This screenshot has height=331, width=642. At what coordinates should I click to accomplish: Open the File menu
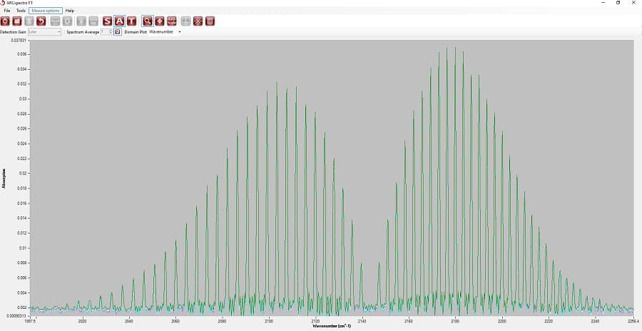7,11
